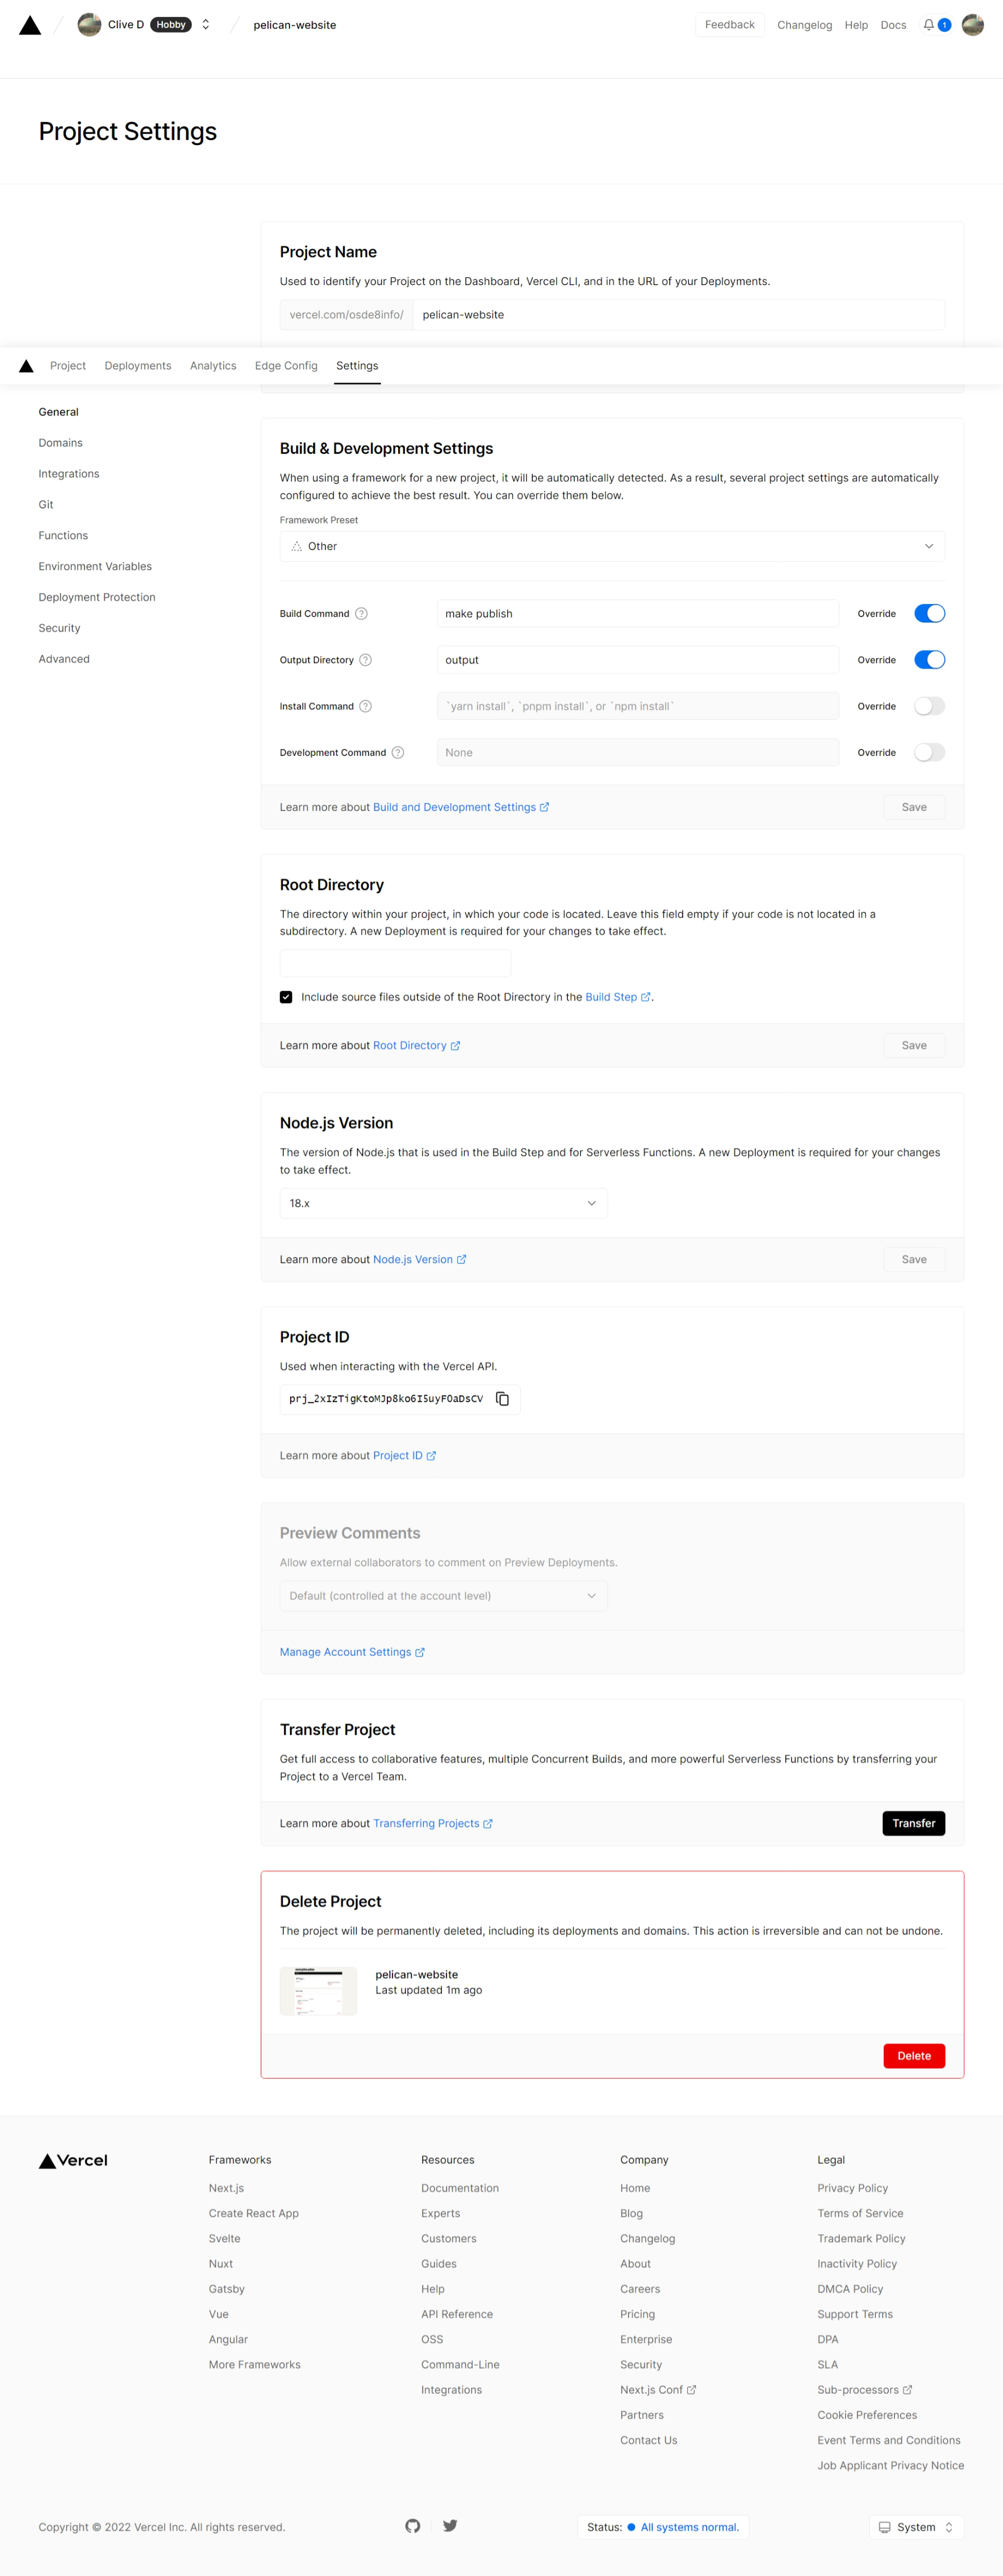Open the Twitter icon in footer

pyautogui.click(x=450, y=2525)
